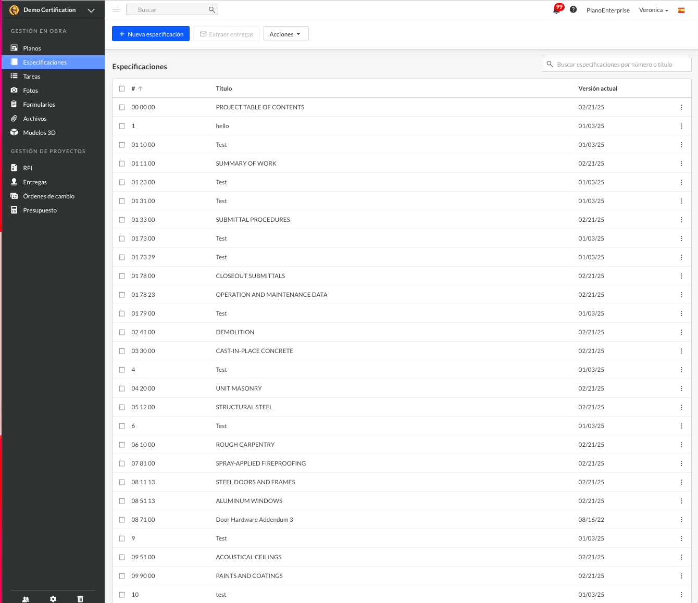Open the language flag selector
The image size is (698, 603).
pyautogui.click(x=681, y=10)
